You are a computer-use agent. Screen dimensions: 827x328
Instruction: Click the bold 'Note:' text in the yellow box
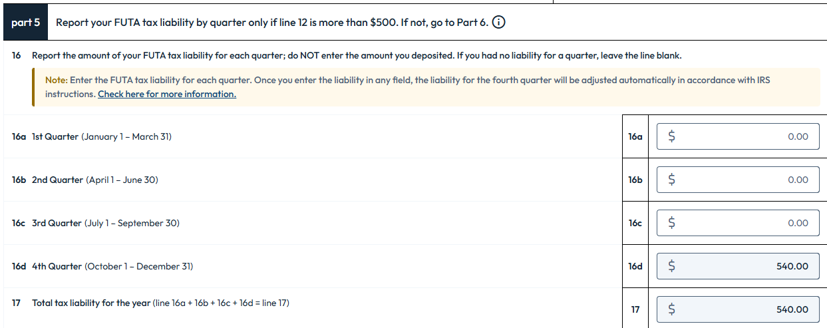56,80
